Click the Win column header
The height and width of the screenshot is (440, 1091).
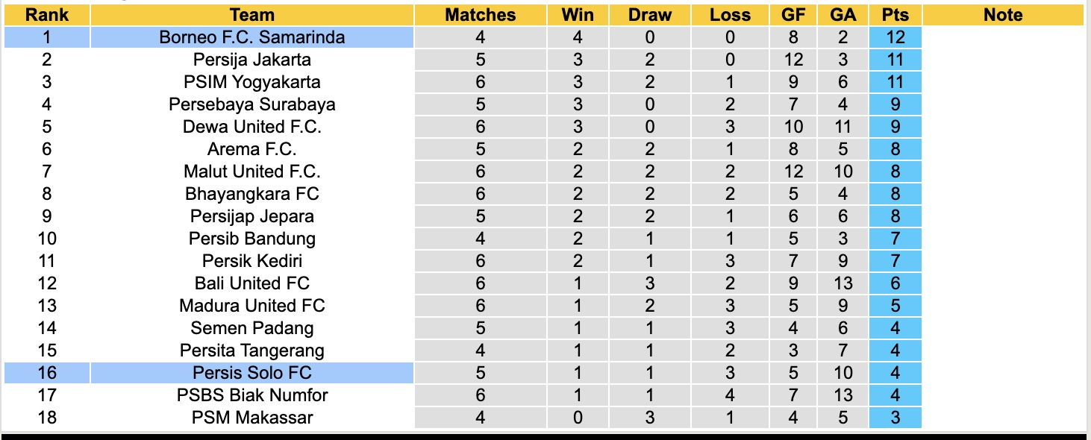[578, 15]
